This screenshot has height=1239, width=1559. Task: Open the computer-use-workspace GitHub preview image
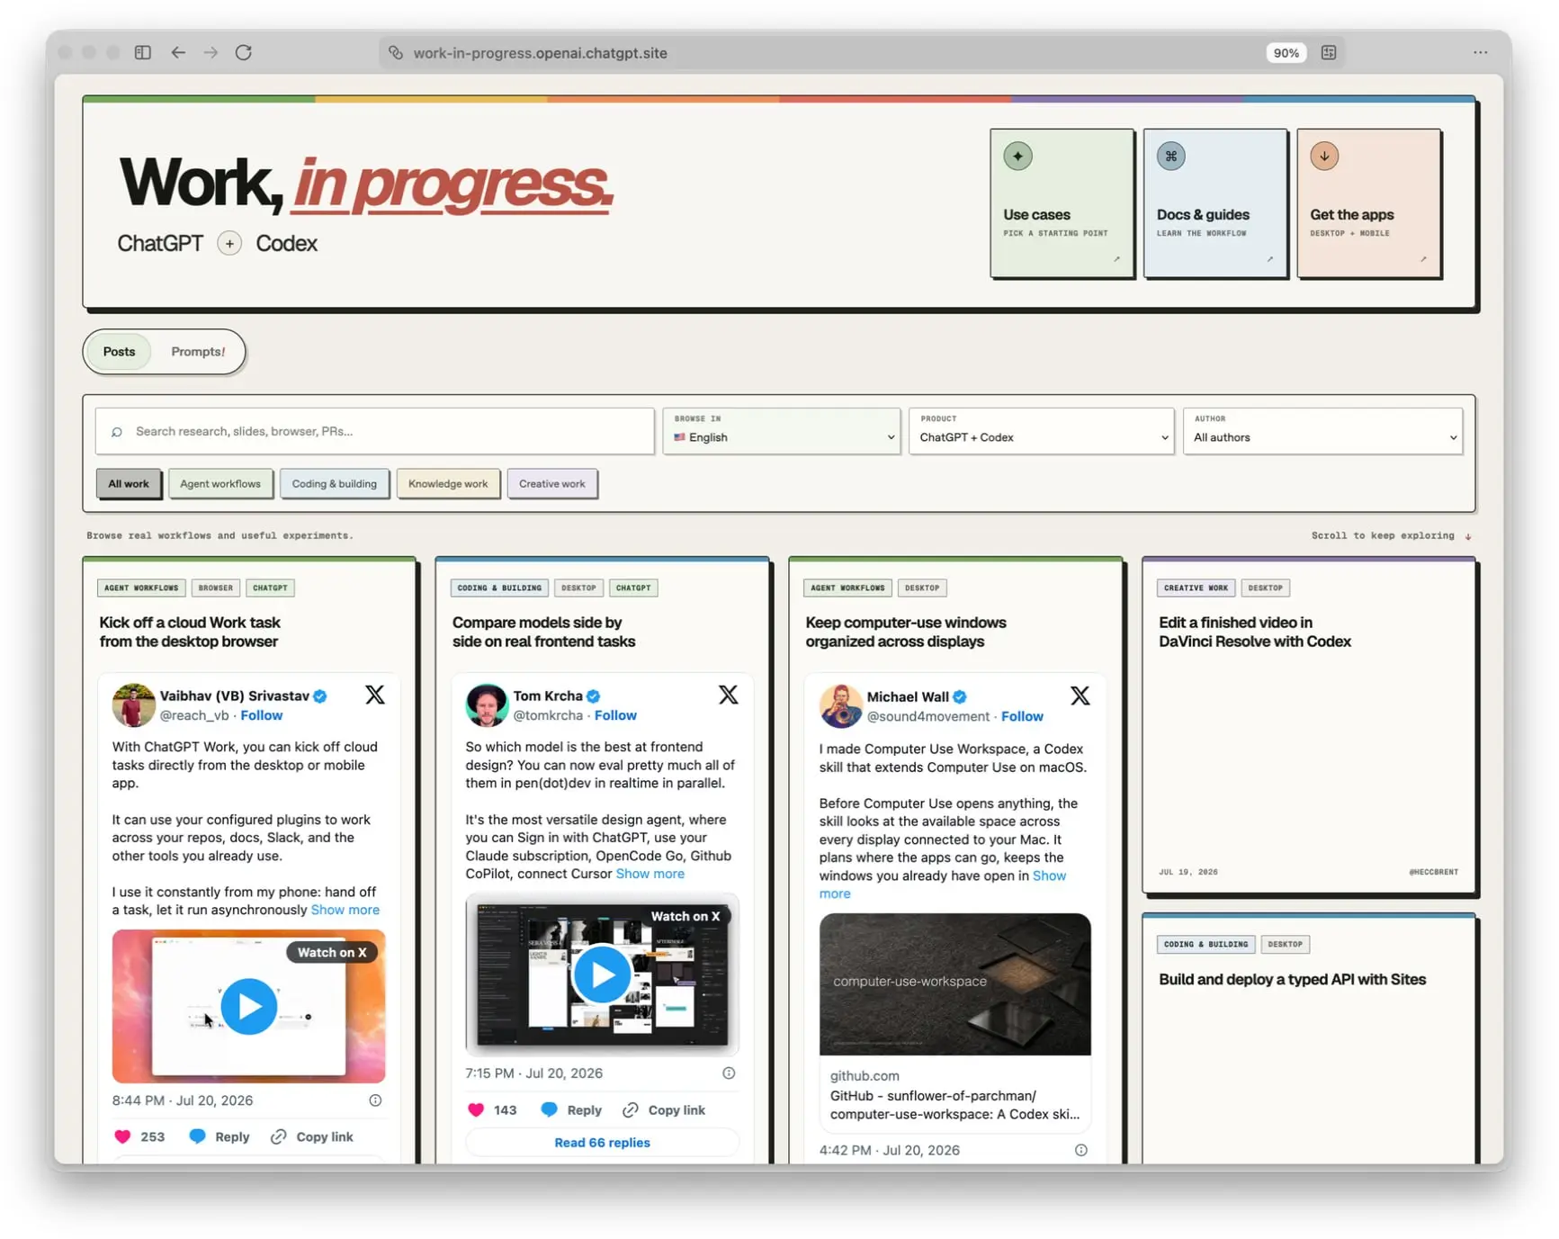coord(954,984)
